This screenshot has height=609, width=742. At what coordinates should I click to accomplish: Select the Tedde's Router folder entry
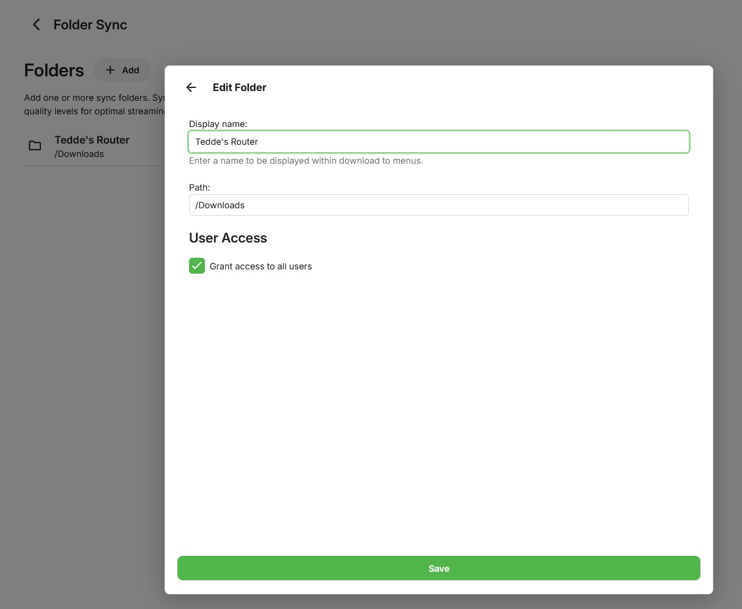pos(92,140)
